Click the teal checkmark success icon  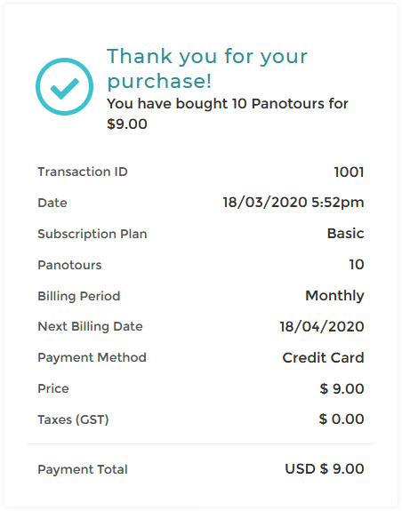tap(64, 87)
